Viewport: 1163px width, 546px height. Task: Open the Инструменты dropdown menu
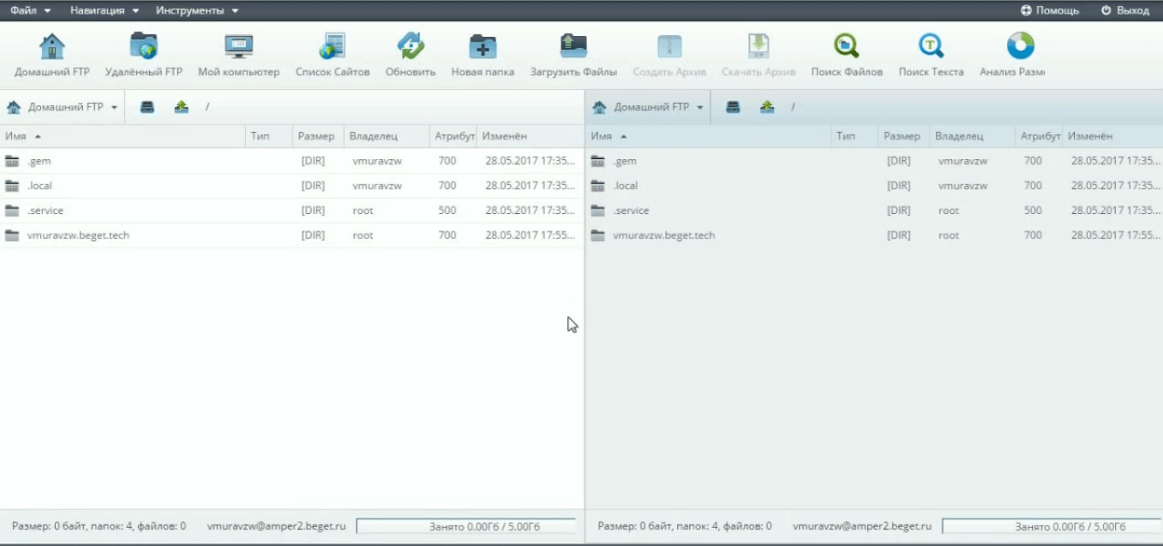point(196,10)
